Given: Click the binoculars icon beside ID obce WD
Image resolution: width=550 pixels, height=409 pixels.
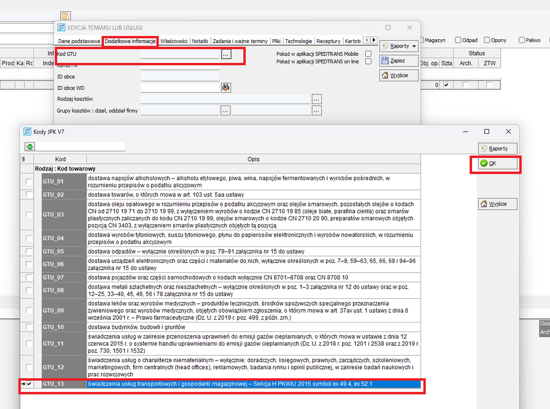Looking at the screenshot, I should pyautogui.click(x=226, y=88).
